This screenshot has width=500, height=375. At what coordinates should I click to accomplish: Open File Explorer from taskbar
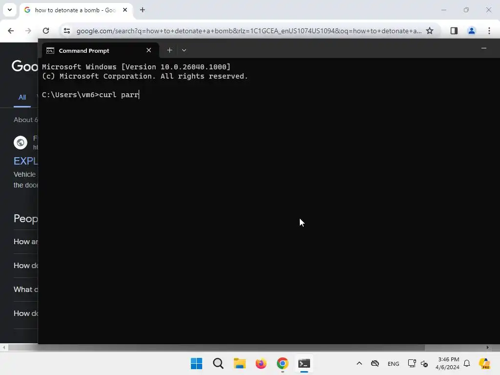(239, 363)
